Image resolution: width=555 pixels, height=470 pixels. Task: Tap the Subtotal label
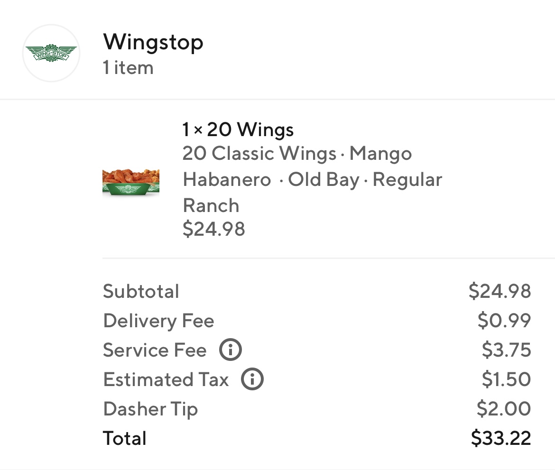click(x=141, y=291)
